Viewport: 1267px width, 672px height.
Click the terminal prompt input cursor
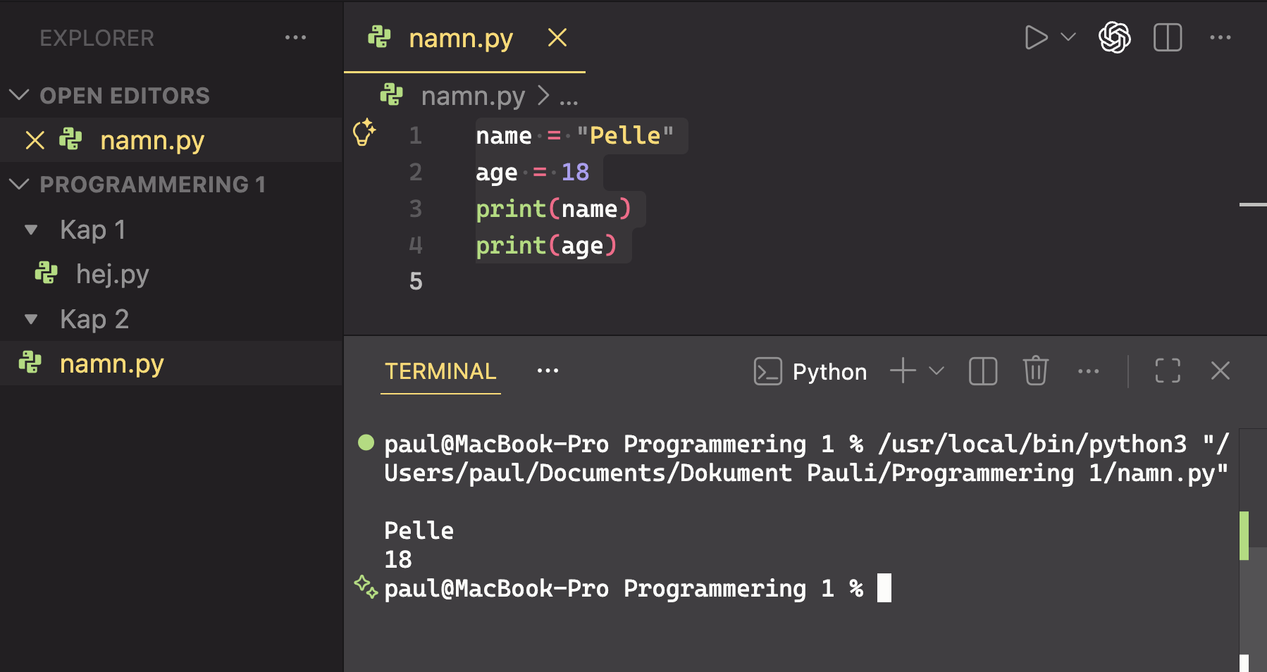point(884,588)
